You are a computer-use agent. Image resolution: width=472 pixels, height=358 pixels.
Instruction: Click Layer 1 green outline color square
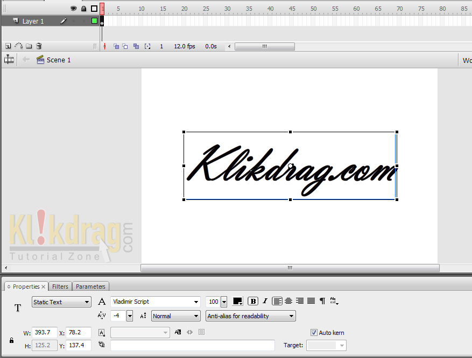tap(94, 21)
